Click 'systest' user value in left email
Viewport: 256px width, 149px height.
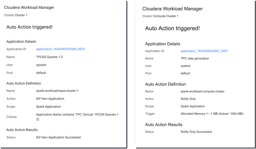click(41, 65)
